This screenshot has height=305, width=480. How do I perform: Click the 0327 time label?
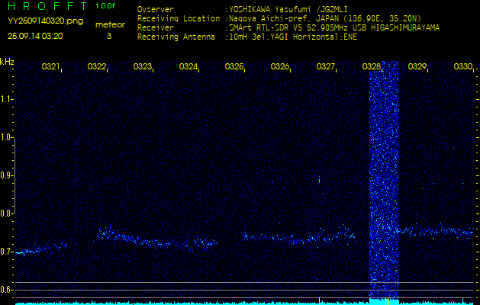point(326,67)
